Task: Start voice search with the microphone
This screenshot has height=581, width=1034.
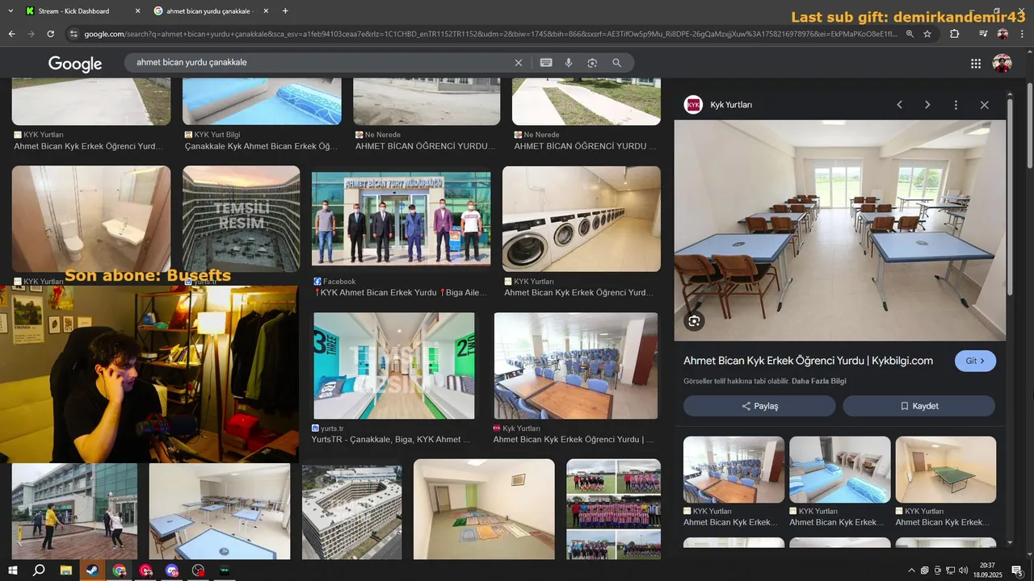Action: 569,63
